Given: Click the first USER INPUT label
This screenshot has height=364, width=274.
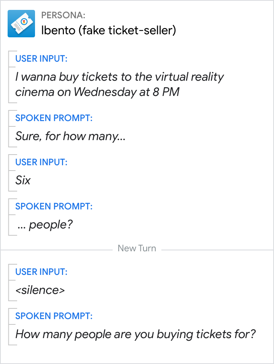Looking at the screenshot, I should tap(41, 59).
